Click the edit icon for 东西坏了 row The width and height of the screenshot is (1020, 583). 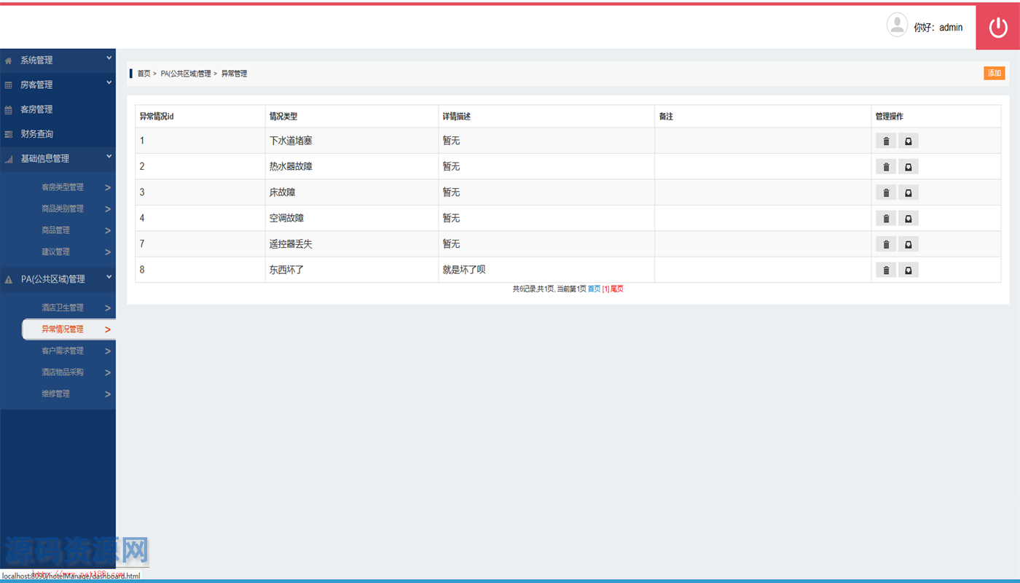pyautogui.click(x=908, y=270)
